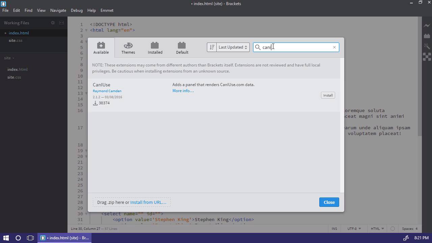Open the Navigate menu
The height and width of the screenshot is (243, 432).
click(x=58, y=10)
